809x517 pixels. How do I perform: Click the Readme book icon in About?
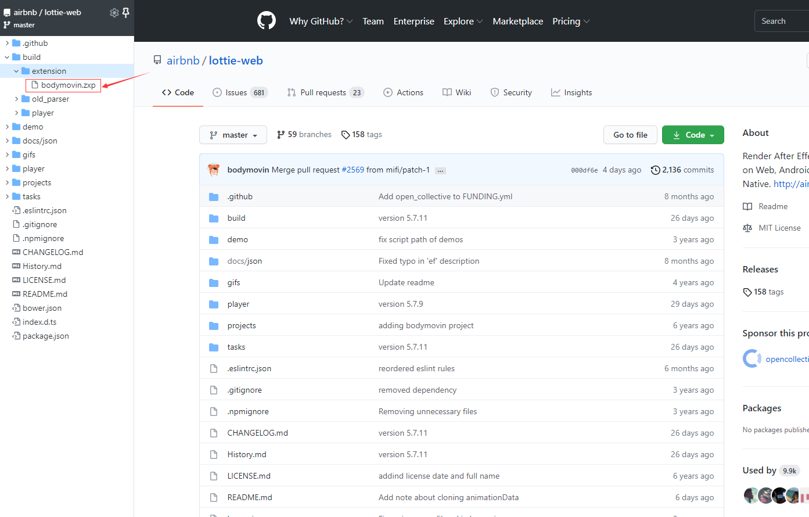coord(747,206)
